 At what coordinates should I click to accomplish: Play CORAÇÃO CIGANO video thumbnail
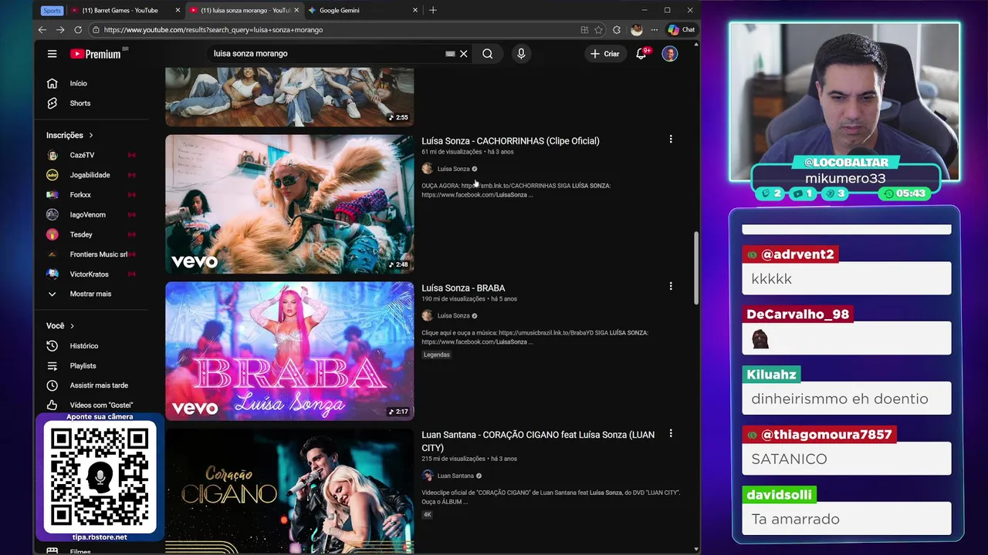pyautogui.click(x=289, y=491)
